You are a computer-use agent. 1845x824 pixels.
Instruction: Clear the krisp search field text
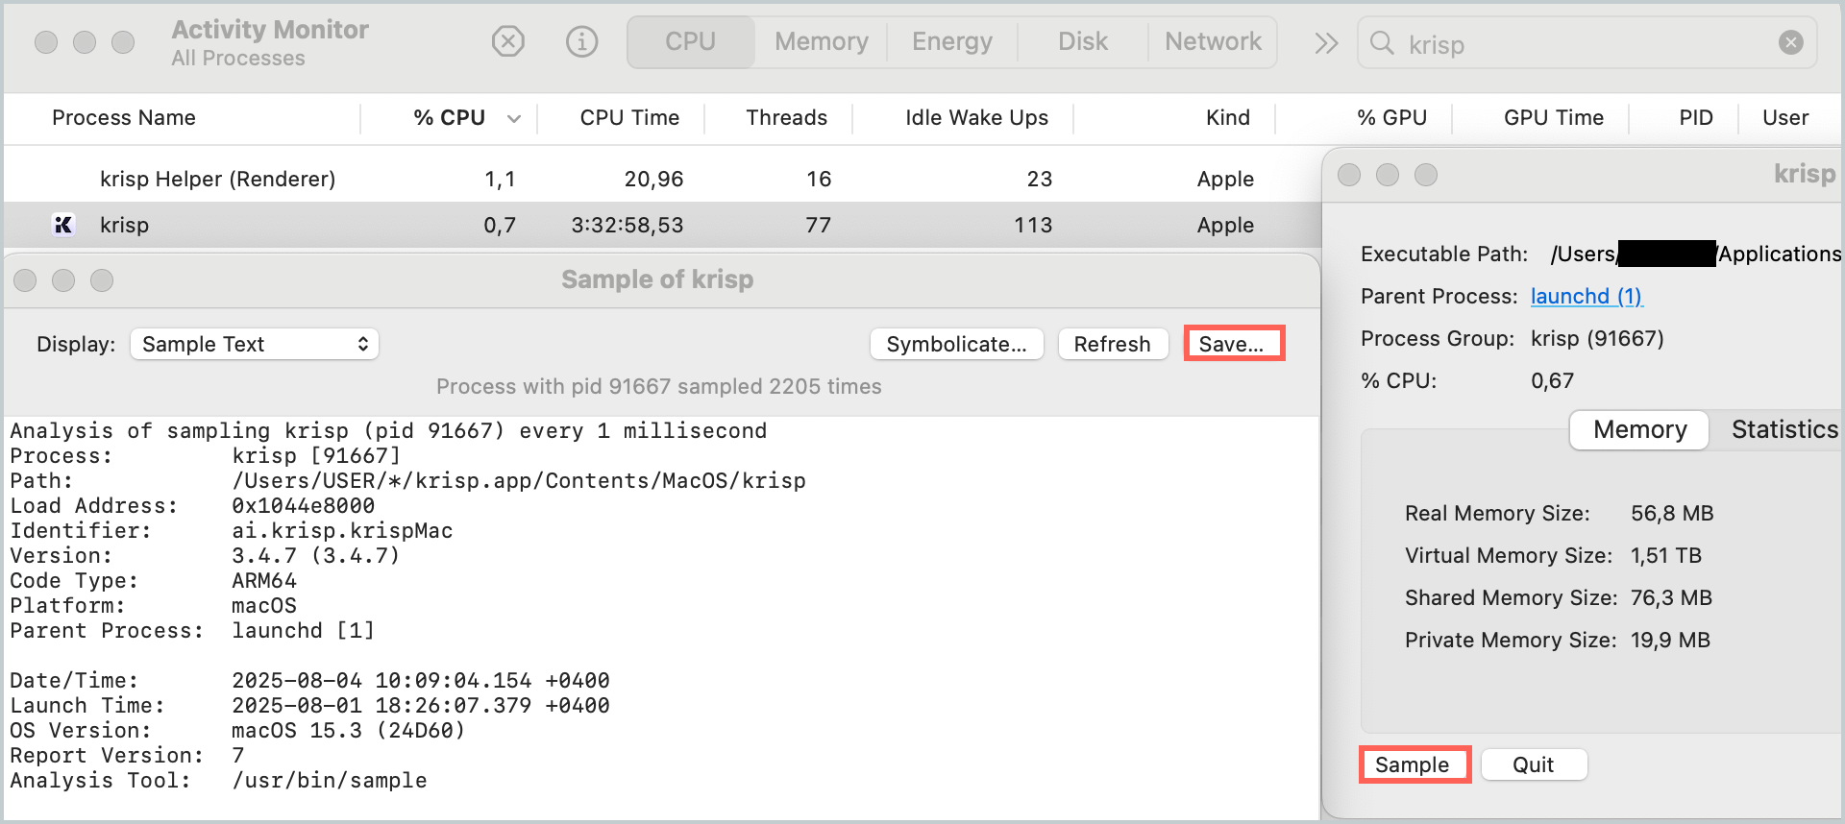1790,42
